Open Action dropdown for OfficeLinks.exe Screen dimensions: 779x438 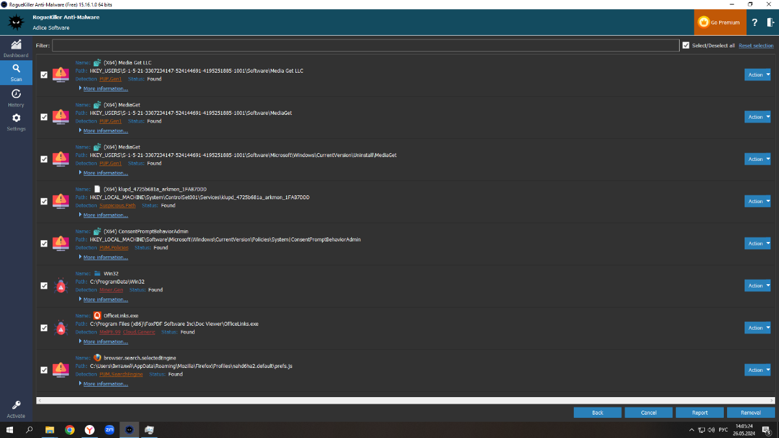(x=758, y=328)
